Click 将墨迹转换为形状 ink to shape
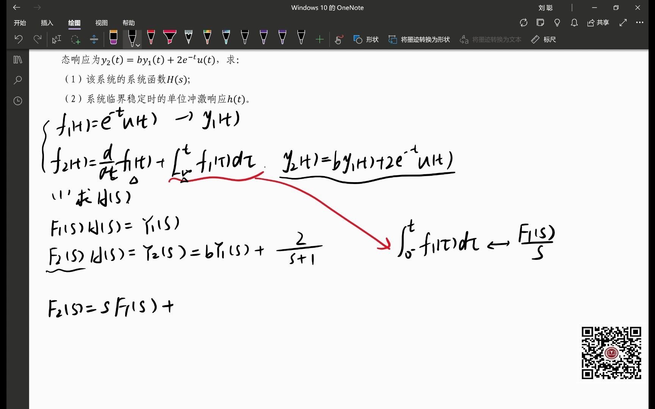This screenshot has width=655, height=409. coord(419,39)
